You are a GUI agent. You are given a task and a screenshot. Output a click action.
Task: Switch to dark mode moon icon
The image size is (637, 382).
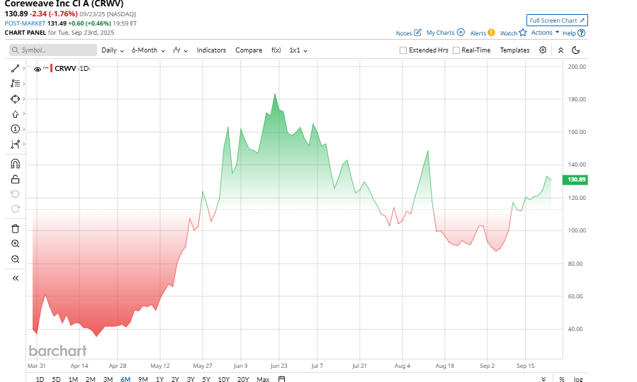click(575, 50)
